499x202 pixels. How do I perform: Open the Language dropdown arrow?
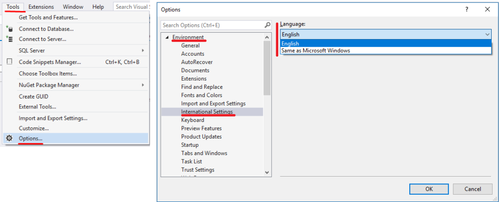pyautogui.click(x=487, y=35)
